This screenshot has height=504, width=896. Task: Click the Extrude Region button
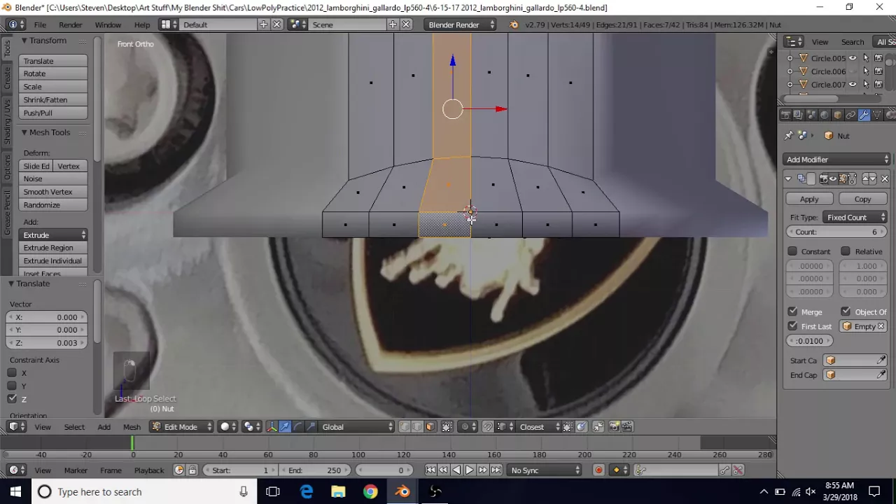coord(53,248)
